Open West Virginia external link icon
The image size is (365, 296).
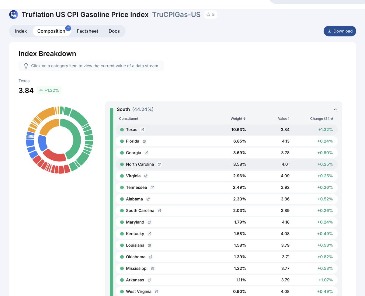pyautogui.click(x=157, y=291)
